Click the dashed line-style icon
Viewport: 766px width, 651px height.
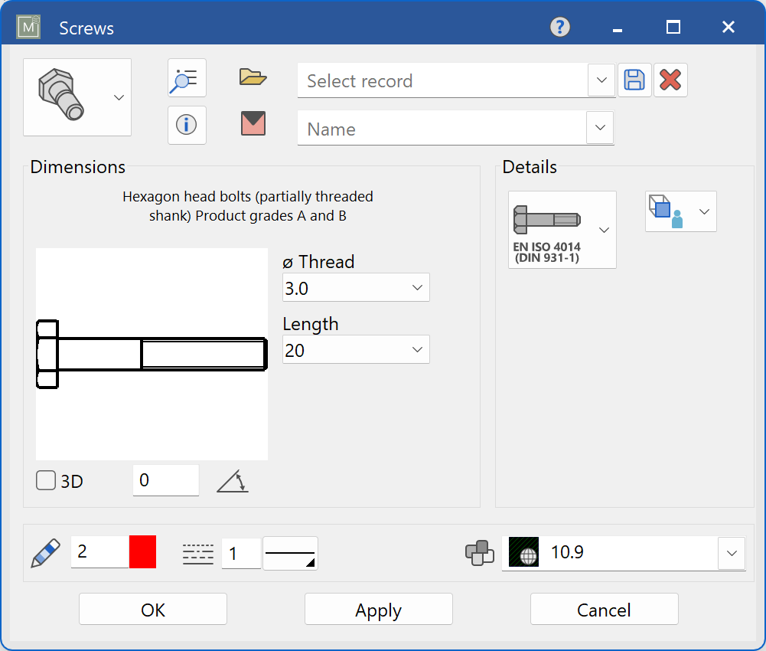197,552
